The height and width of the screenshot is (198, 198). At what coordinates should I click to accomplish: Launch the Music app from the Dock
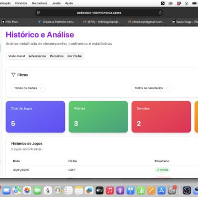point(110,191)
